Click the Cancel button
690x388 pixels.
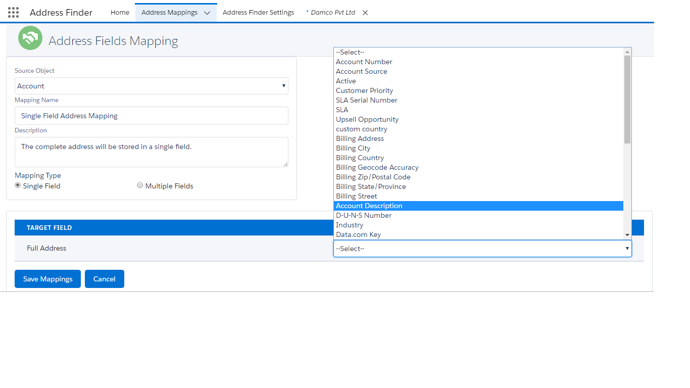coord(104,278)
